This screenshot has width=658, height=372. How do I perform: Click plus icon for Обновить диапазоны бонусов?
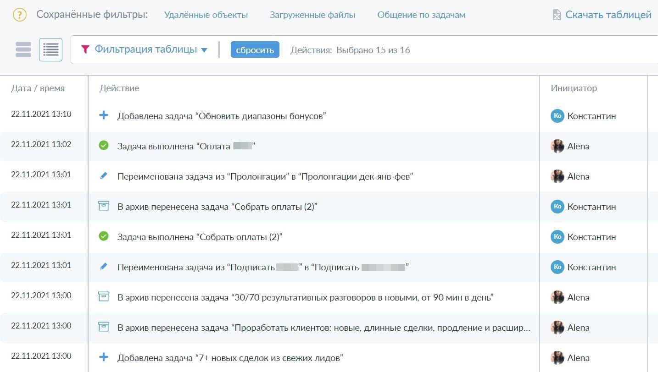point(104,115)
